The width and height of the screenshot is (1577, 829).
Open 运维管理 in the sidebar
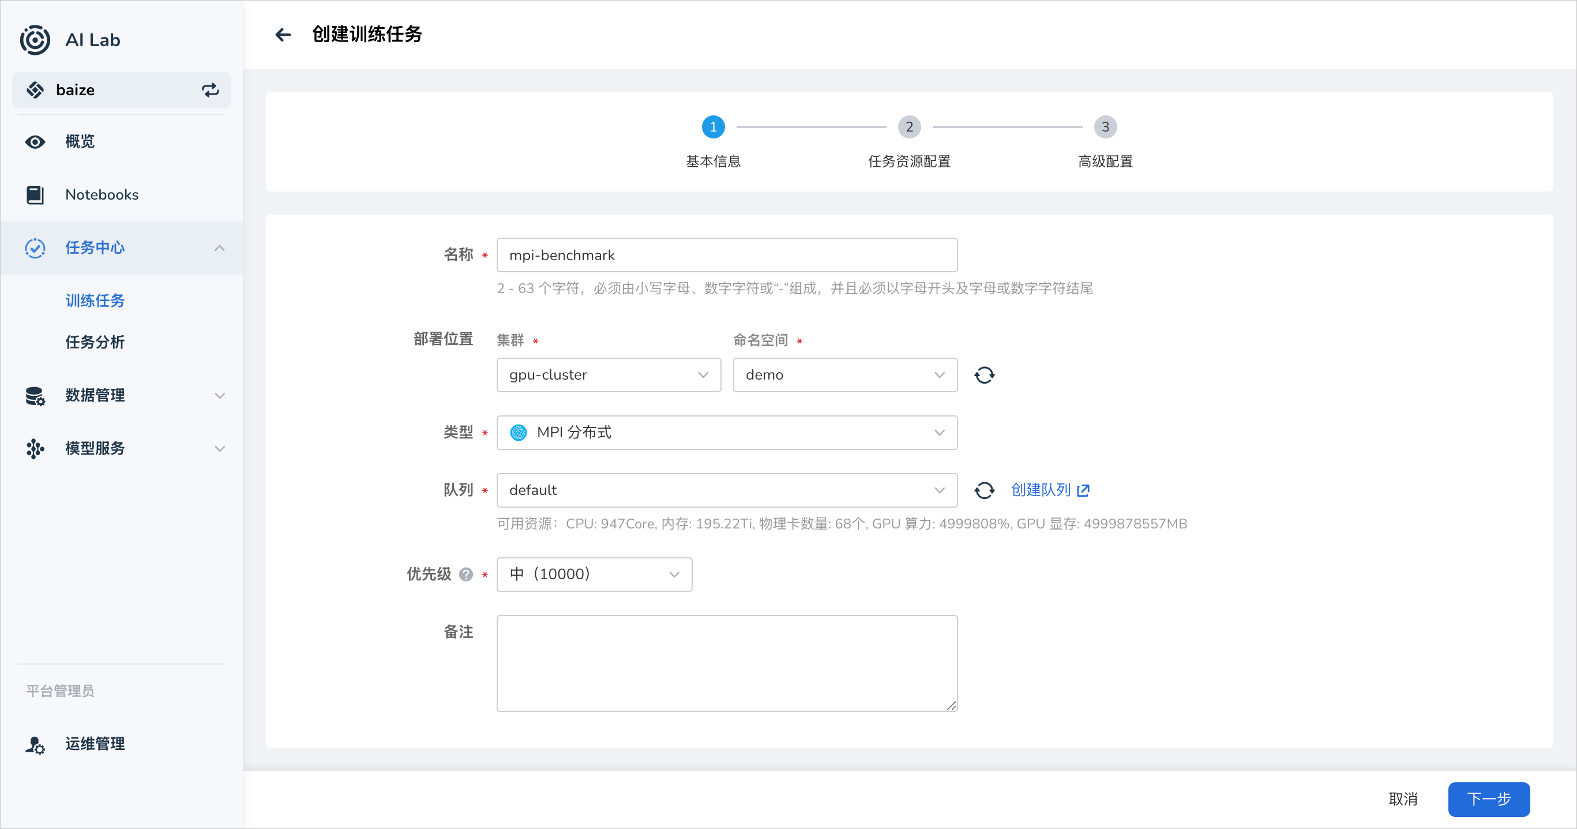pyautogui.click(x=122, y=744)
